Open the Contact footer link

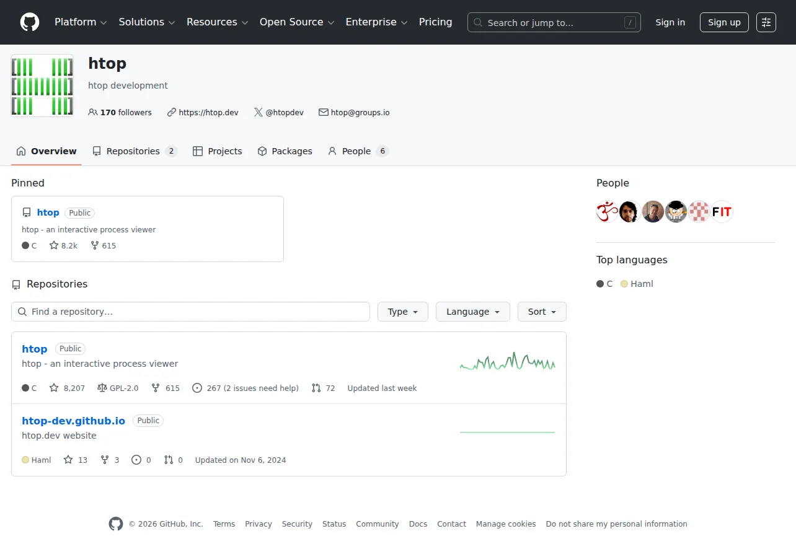pyautogui.click(x=451, y=524)
